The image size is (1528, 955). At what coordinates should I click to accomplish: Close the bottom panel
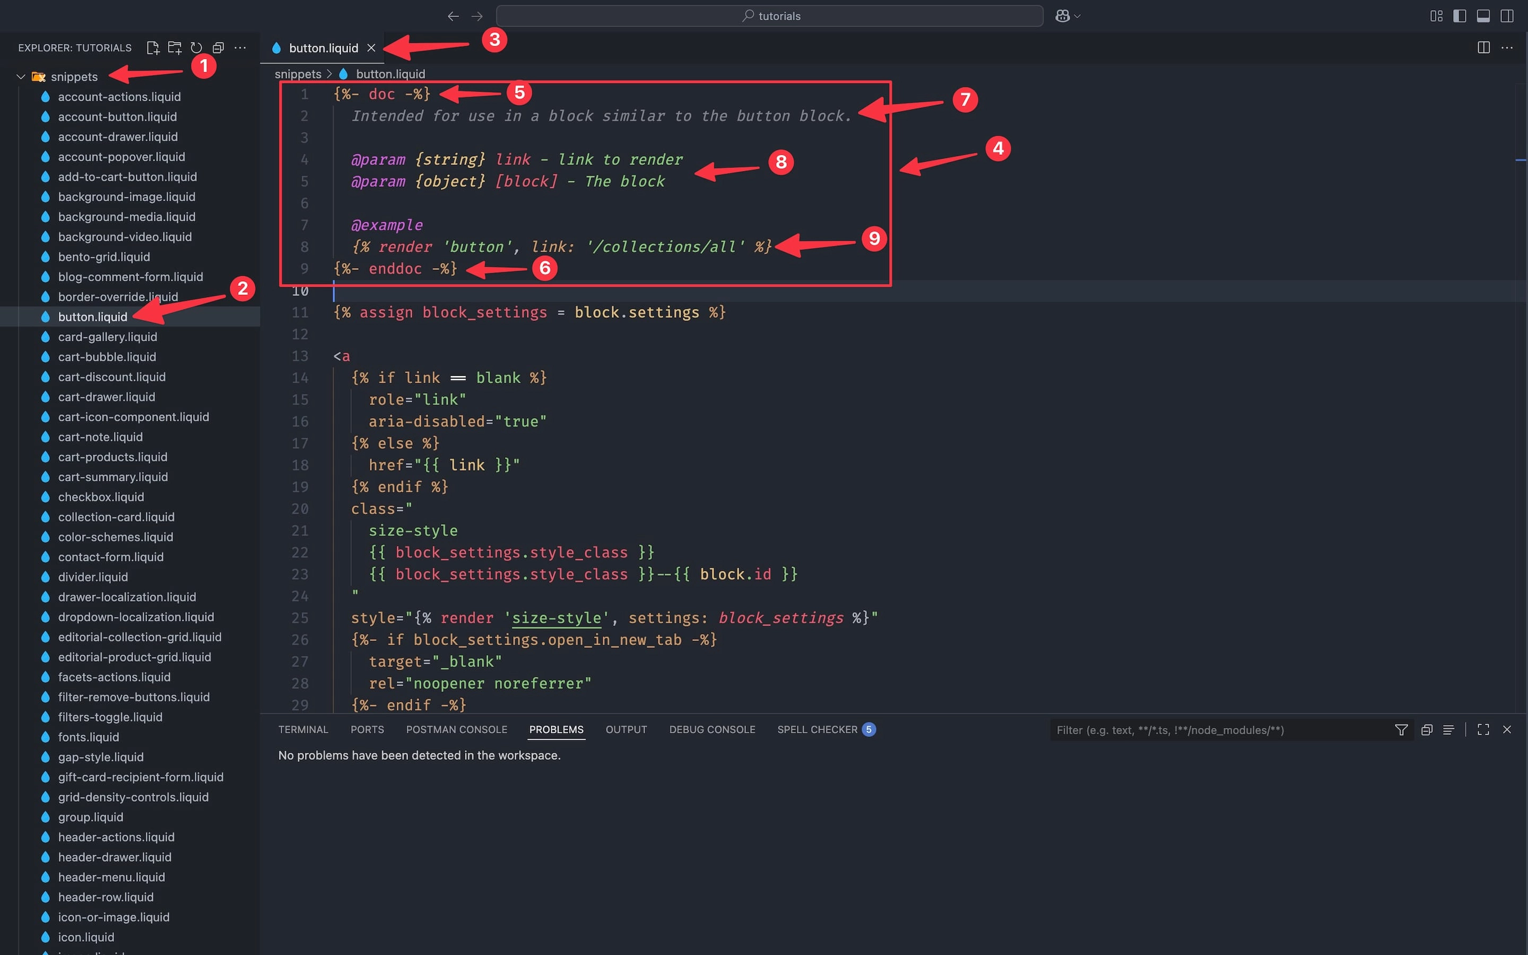click(1507, 730)
